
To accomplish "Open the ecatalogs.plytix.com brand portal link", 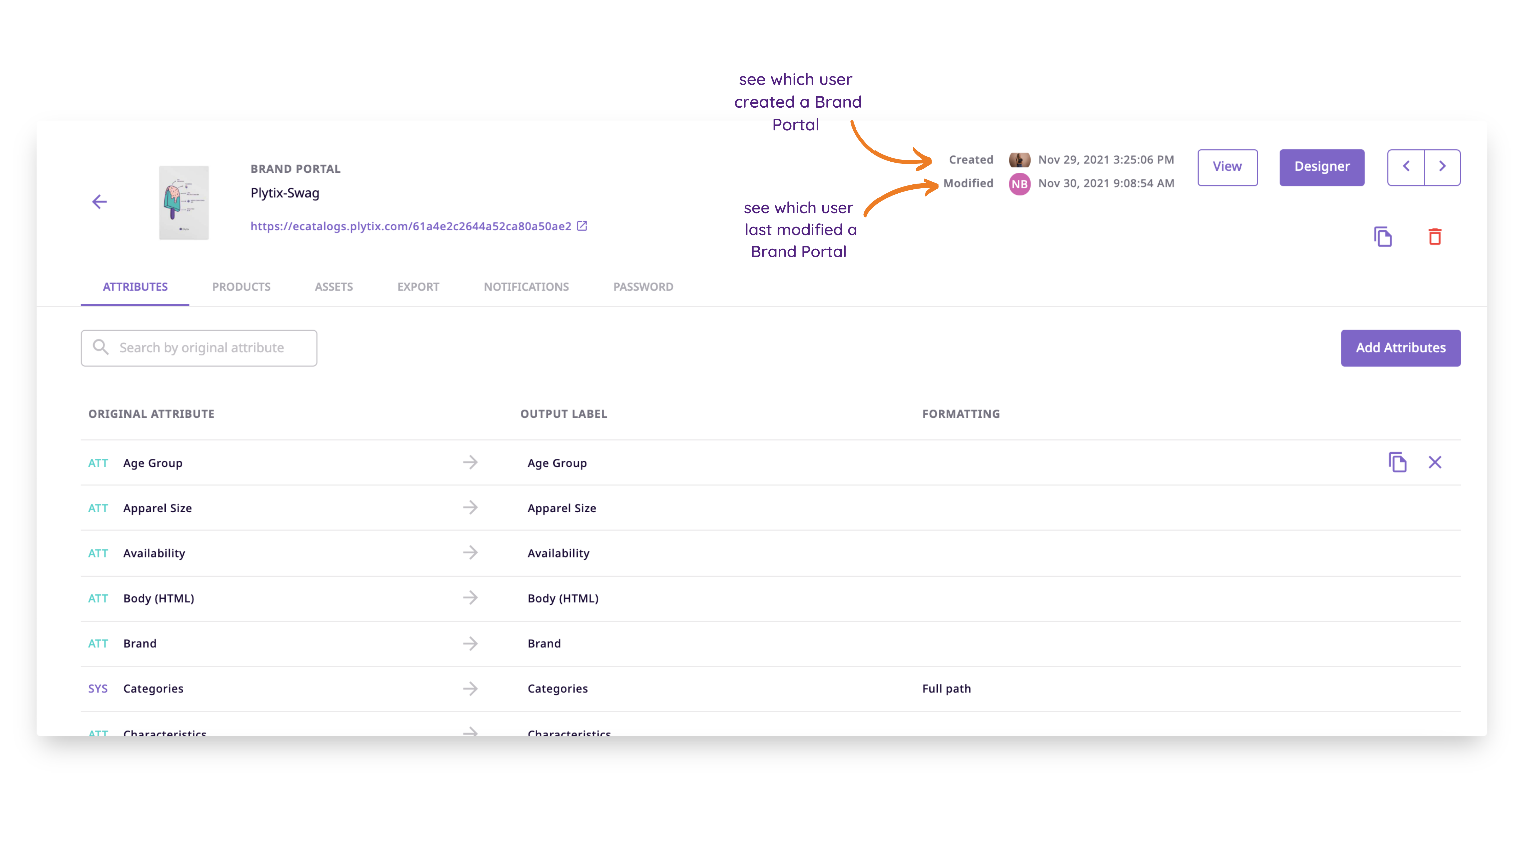I will click(411, 226).
